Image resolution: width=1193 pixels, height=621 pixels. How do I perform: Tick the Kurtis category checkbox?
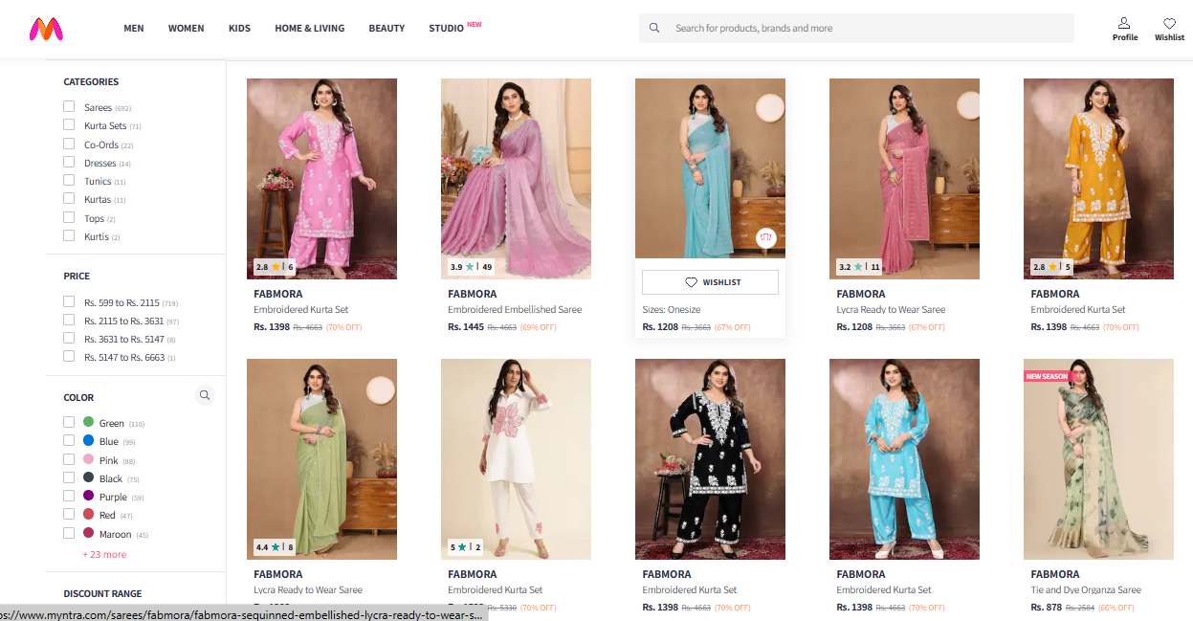click(69, 236)
